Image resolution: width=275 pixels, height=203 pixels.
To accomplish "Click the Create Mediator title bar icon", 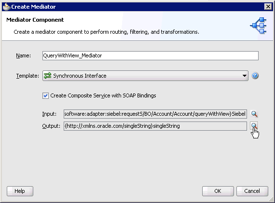I will [7, 7].
